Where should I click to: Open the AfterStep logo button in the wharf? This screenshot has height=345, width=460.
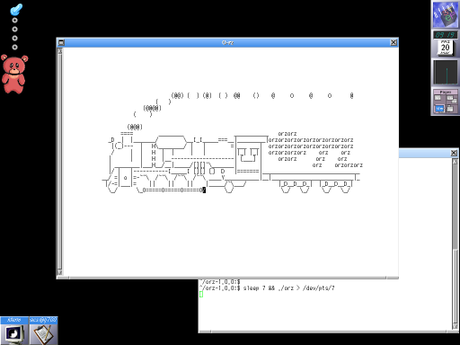[446, 14]
